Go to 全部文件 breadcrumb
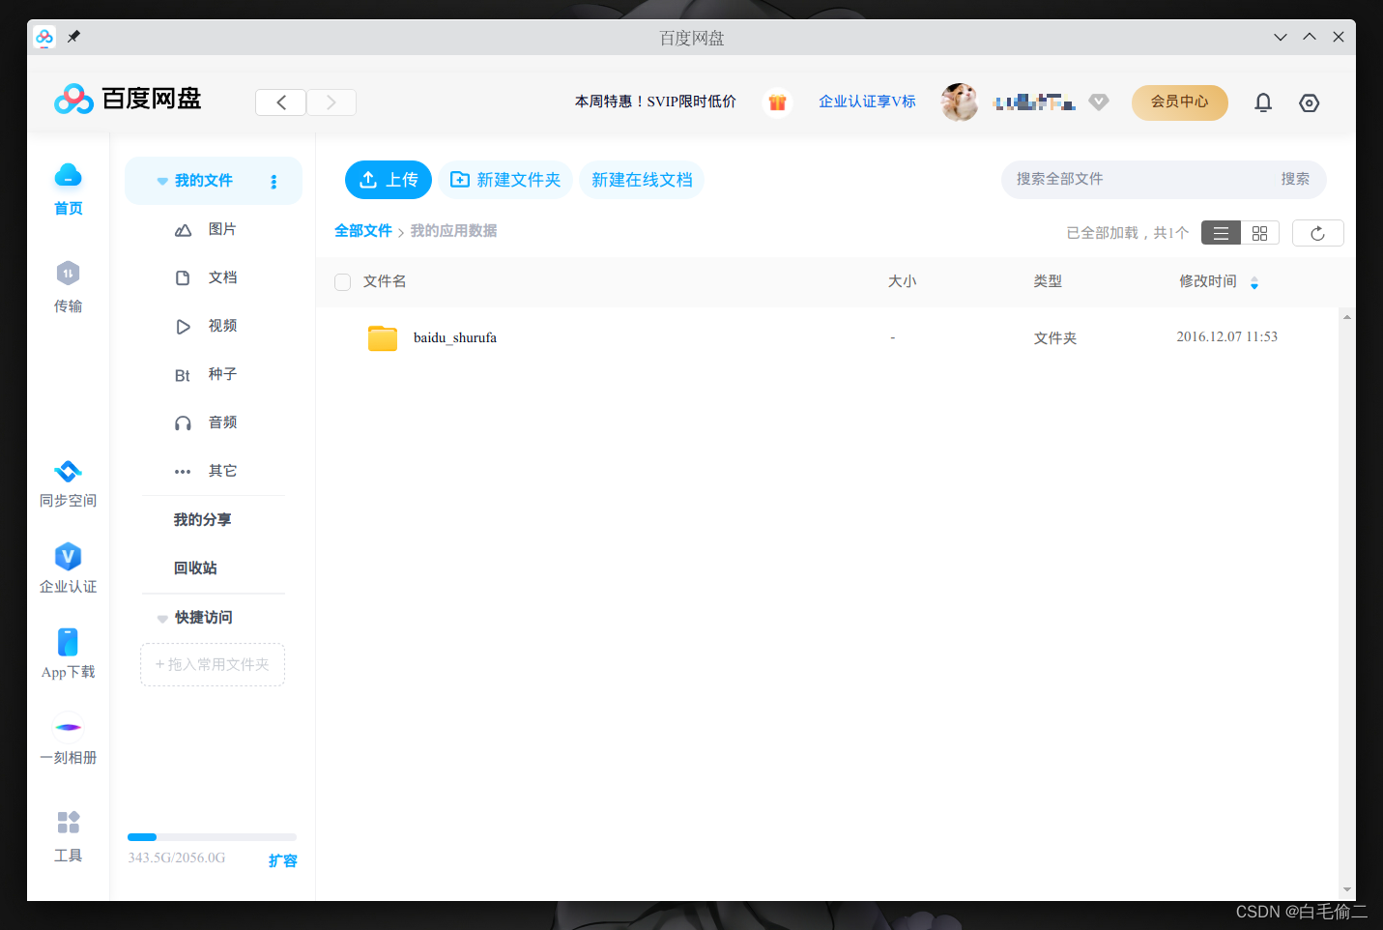This screenshot has width=1383, height=930. pyautogui.click(x=363, y=231)
